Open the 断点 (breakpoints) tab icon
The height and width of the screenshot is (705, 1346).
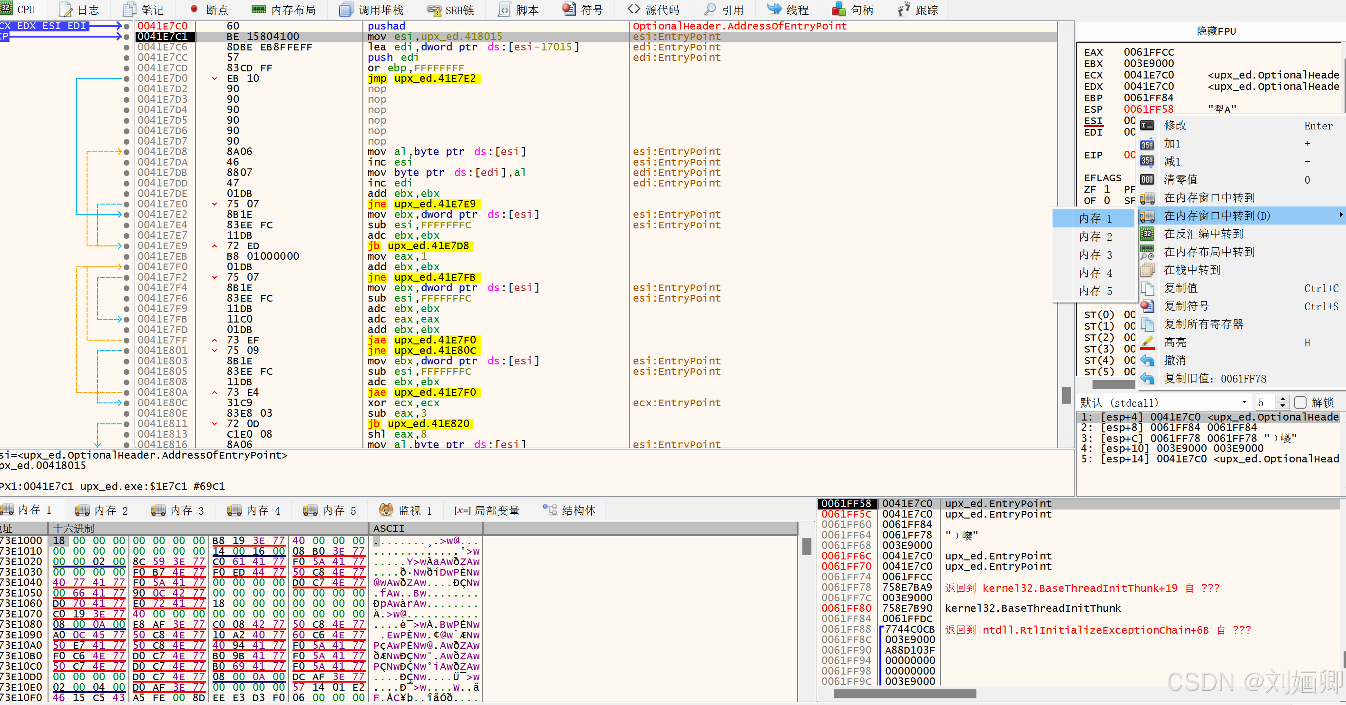(194, 9)
